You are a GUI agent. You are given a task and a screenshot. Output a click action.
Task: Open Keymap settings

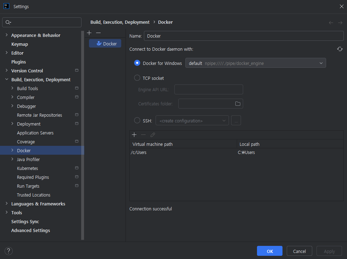(20, 44)
